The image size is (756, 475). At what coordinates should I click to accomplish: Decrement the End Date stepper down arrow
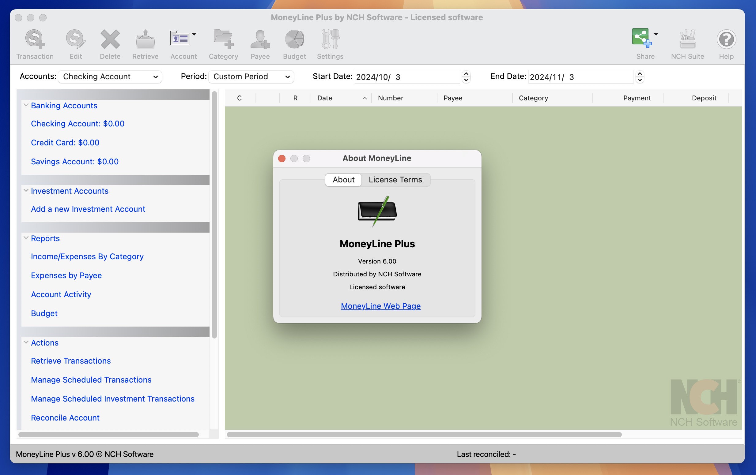pos(640,80)
